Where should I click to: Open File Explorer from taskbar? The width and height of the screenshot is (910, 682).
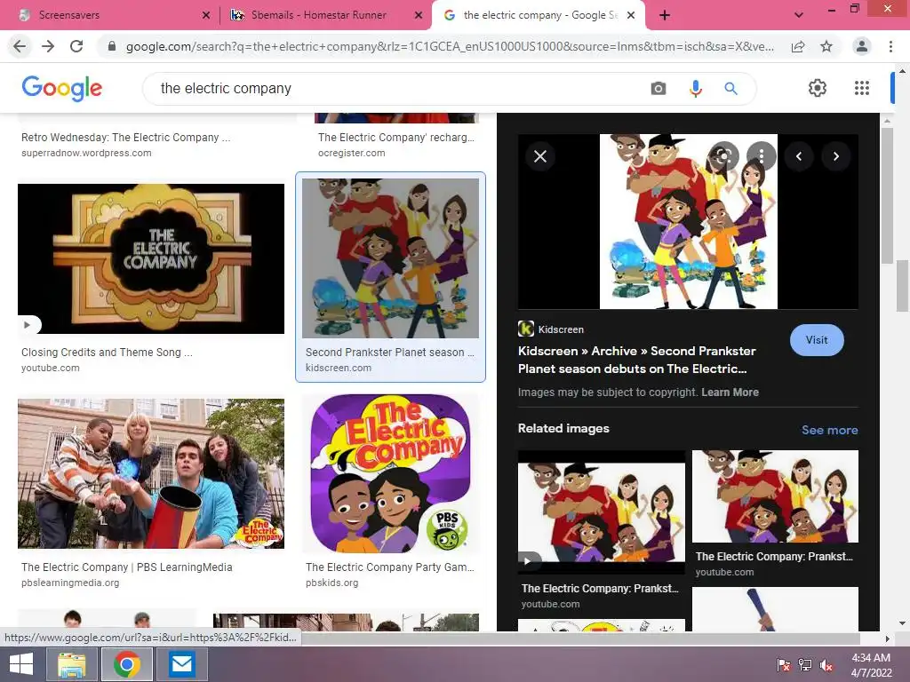pyautogui.click(x=71, y=664)
